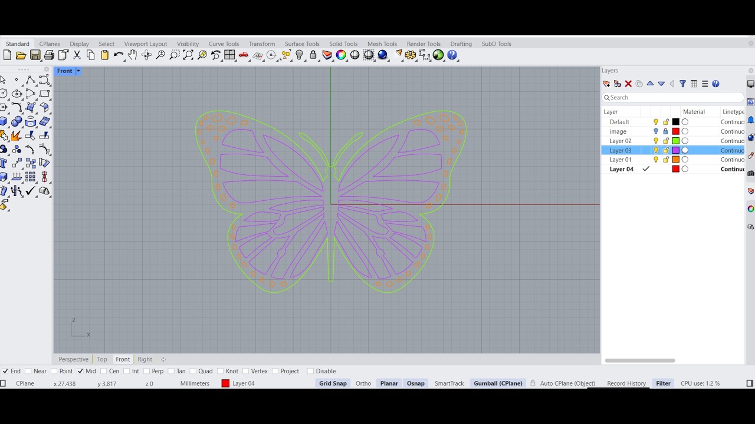Click the Array grid tool icon
Image resolution: width=755 pixels, height=424 pixels.
point(31,177)
